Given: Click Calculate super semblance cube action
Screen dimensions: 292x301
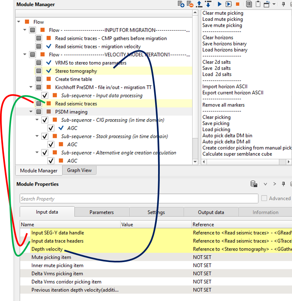Looking at the screenshot, I should click(x=237, y=154).
